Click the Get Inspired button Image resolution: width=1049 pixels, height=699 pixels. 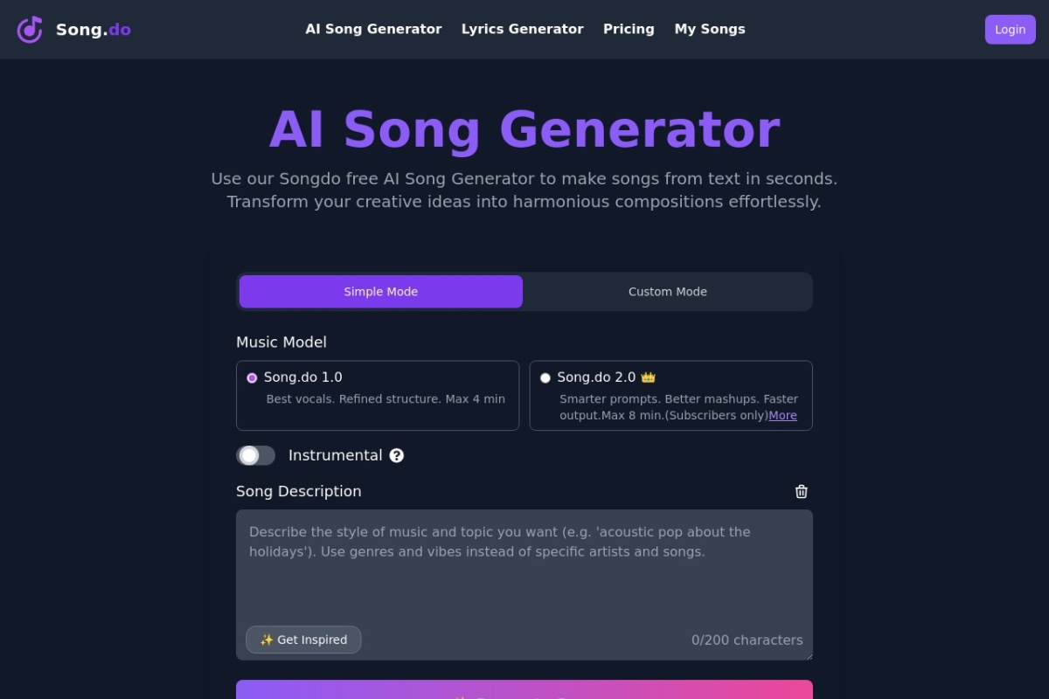click(303, 640)
